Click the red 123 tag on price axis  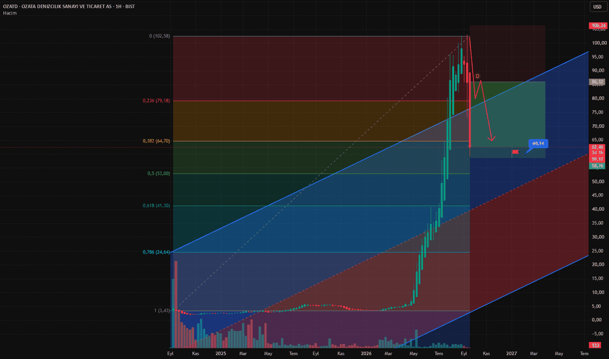pos(595,345)
